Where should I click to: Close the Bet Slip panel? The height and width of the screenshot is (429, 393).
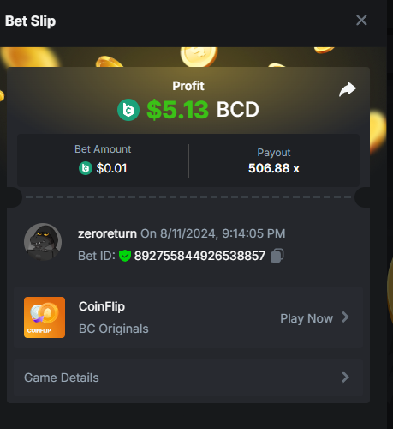[361, 21]
